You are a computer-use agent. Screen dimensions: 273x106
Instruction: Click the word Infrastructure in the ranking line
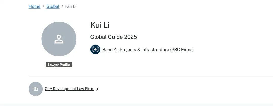tap(155, 50)
